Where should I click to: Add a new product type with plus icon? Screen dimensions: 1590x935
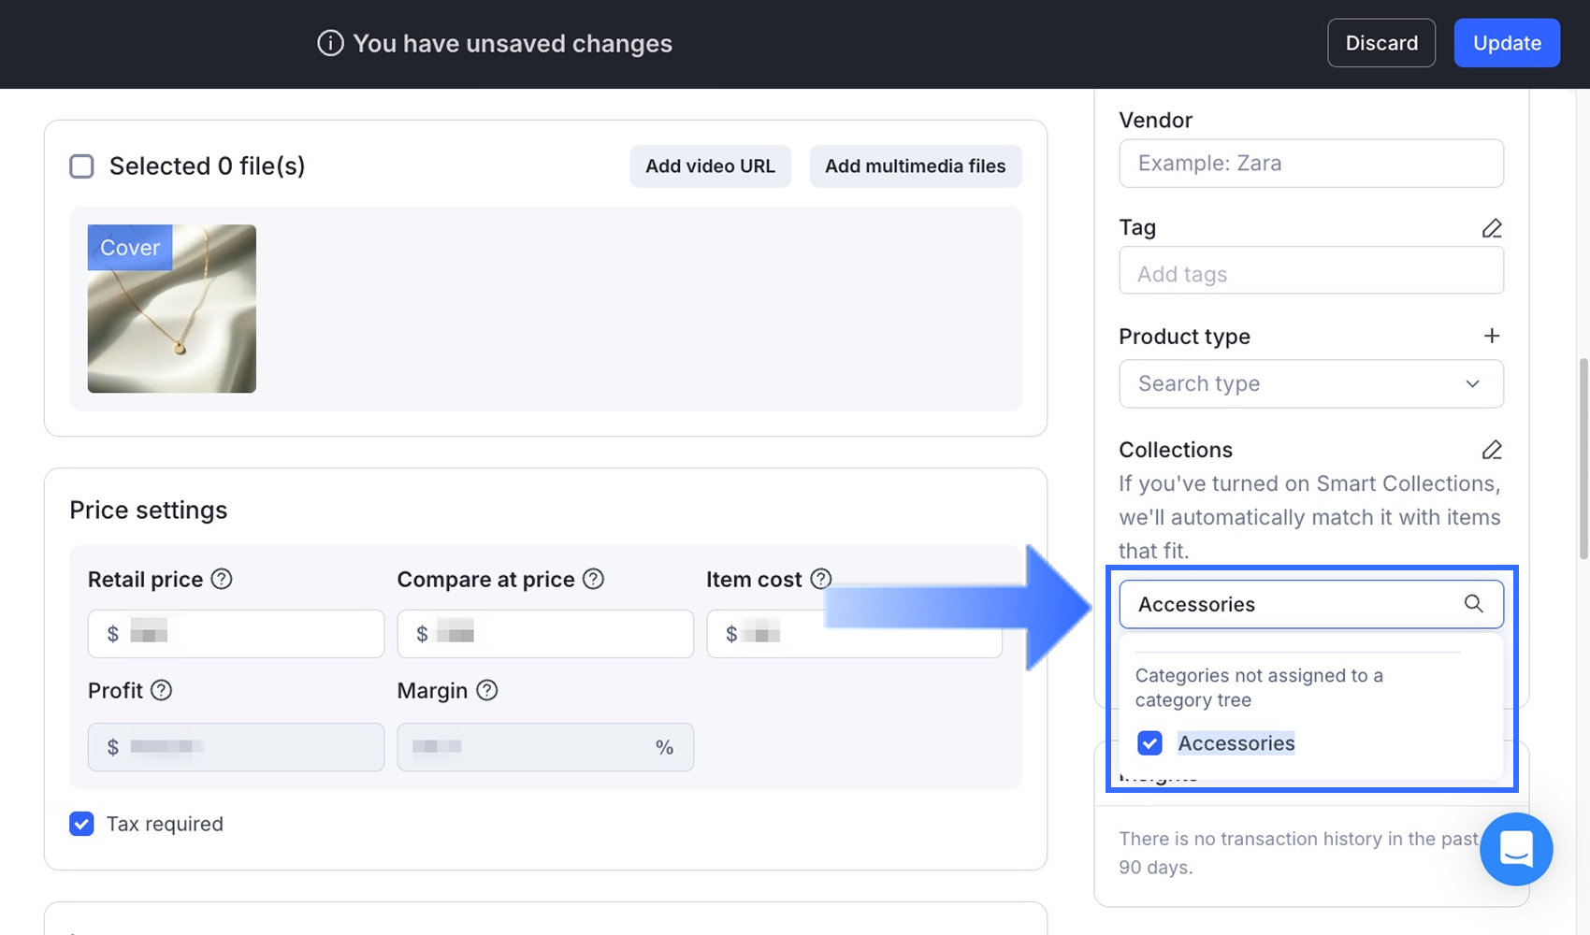click(x=1492, y=336)
